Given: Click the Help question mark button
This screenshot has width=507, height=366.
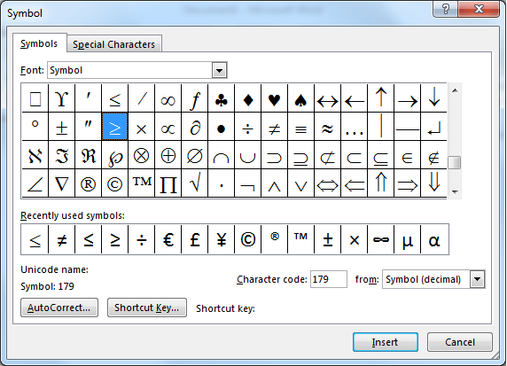Looking at the screenshot, I should [x=446, y=9].
